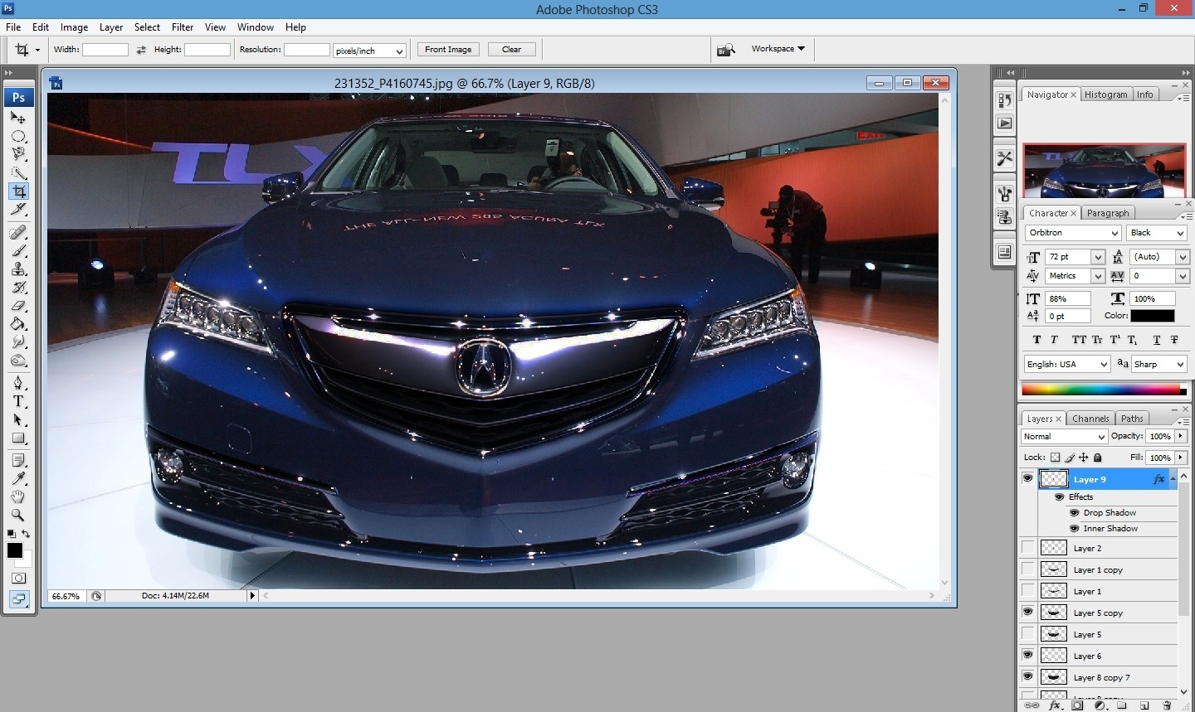Click text Color black swatch

click(1153, 316)
